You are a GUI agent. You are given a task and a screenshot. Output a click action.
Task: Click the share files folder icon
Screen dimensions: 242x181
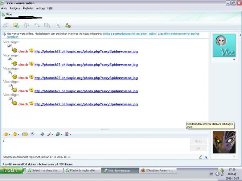tap(16, 25)
